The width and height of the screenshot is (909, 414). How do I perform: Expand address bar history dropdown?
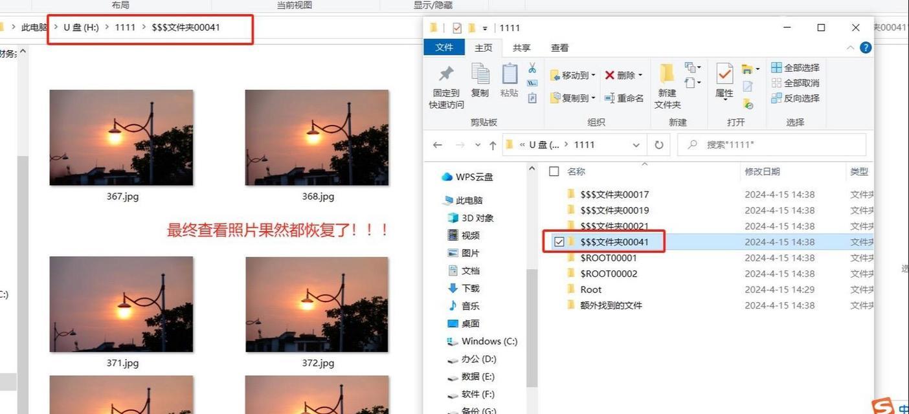[x=636, y=145]
